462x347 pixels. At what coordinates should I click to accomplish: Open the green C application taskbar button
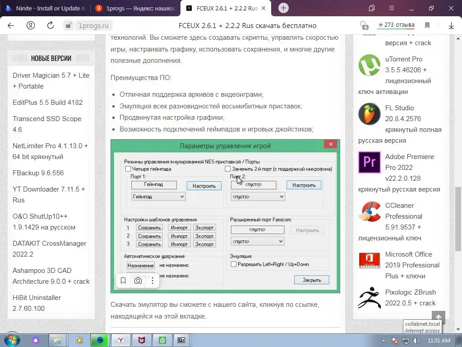pyautogui.click(x=100, y=341)
